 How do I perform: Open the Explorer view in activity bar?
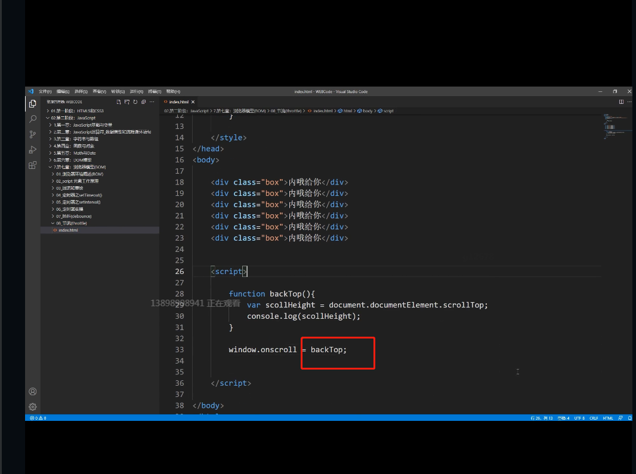(x=33, y=104)
